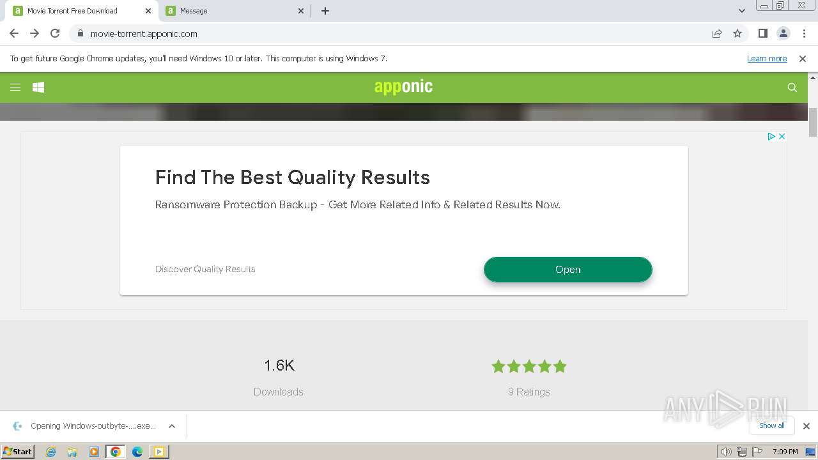Switch to the Message tab
Viewport: 818px width, 460px height.
(235, 11)
